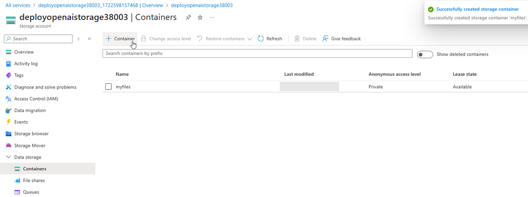Select Containers in the sidebar menu
The height and width of the screenshot is (197, 528).
click(48, 169)
